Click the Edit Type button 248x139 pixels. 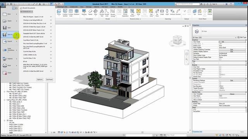tap(242, 37)
